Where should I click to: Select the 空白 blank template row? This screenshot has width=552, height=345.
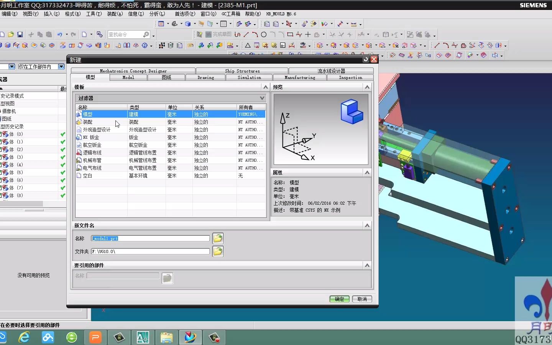[170, 176]
